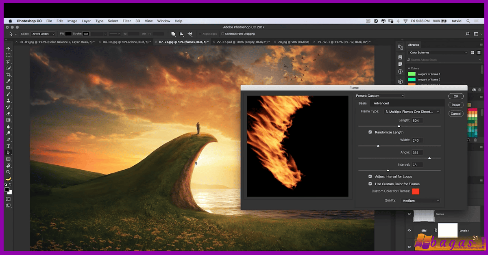
Task: Uncheck Randomize Length
Action: pos(369,132)
